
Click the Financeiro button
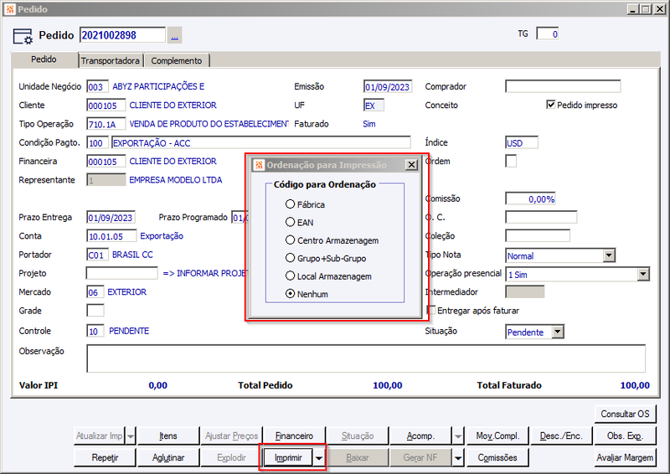(294, 436)
